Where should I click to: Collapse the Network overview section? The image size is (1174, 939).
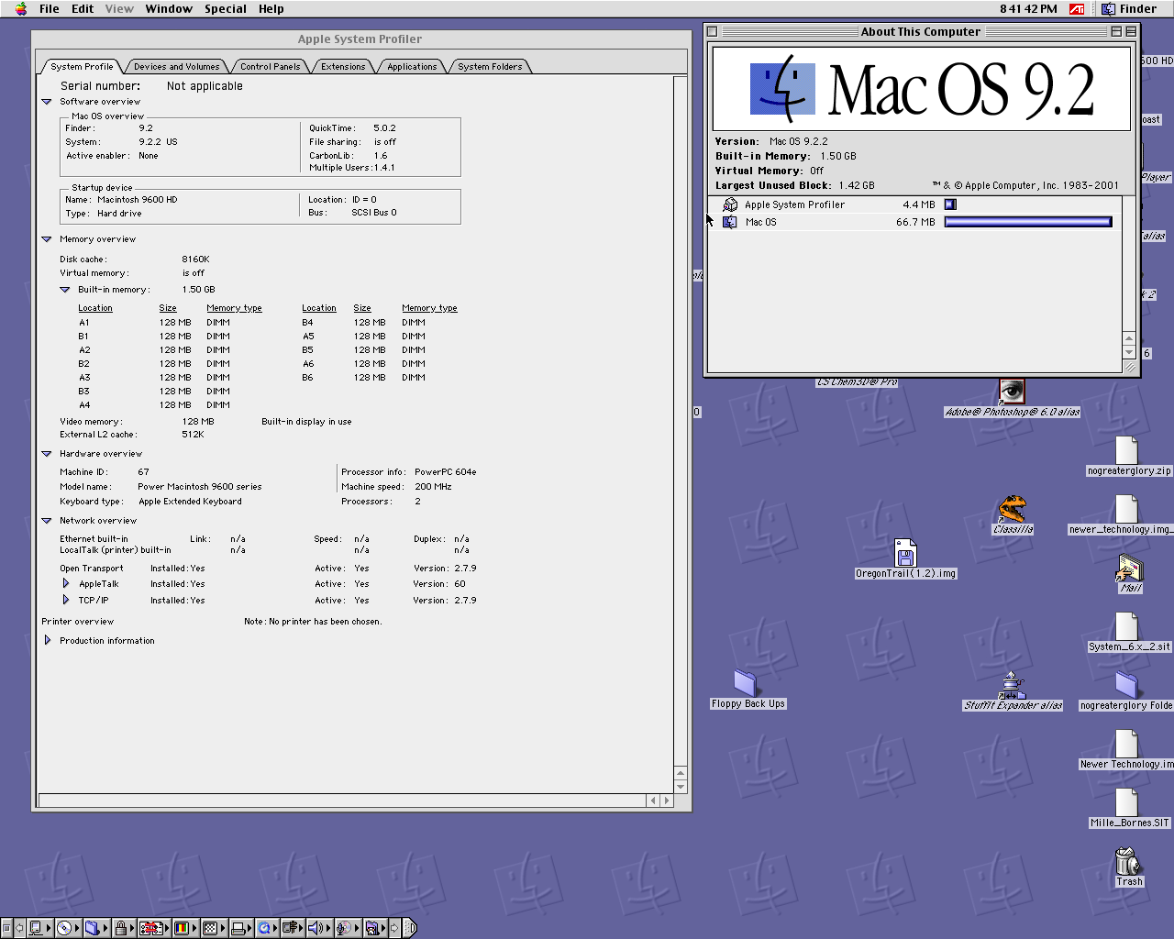[x=47, y=521]
